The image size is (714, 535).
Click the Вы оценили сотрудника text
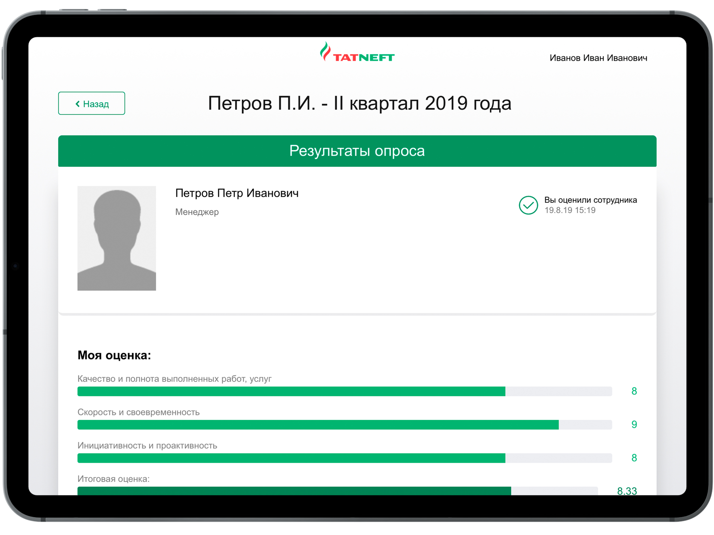click(590, 200)
